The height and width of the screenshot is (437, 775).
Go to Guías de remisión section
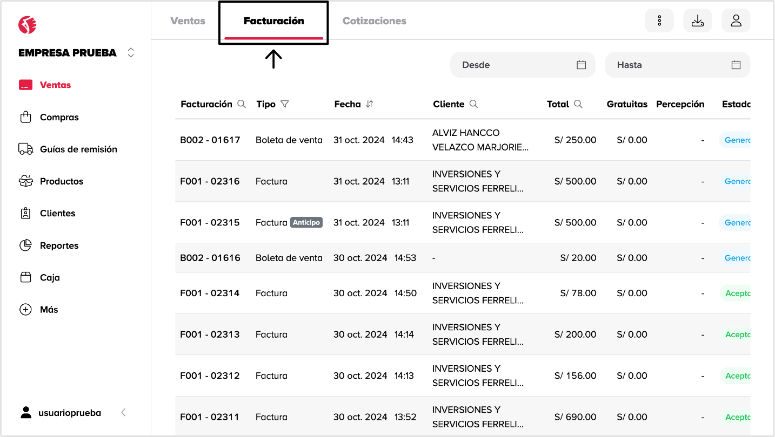click(x=78, y=149)
